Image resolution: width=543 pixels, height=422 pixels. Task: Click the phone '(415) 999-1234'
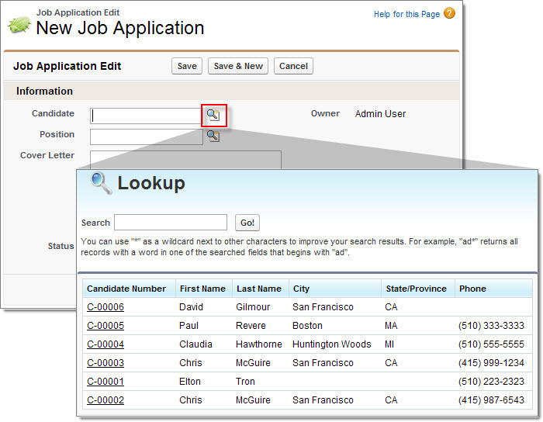click(x=491, y=363)
